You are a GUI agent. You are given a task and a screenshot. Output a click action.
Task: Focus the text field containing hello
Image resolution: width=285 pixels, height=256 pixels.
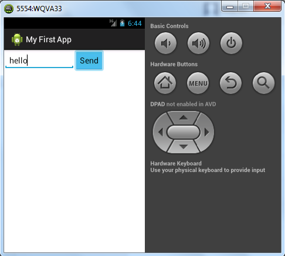(39, 60)
